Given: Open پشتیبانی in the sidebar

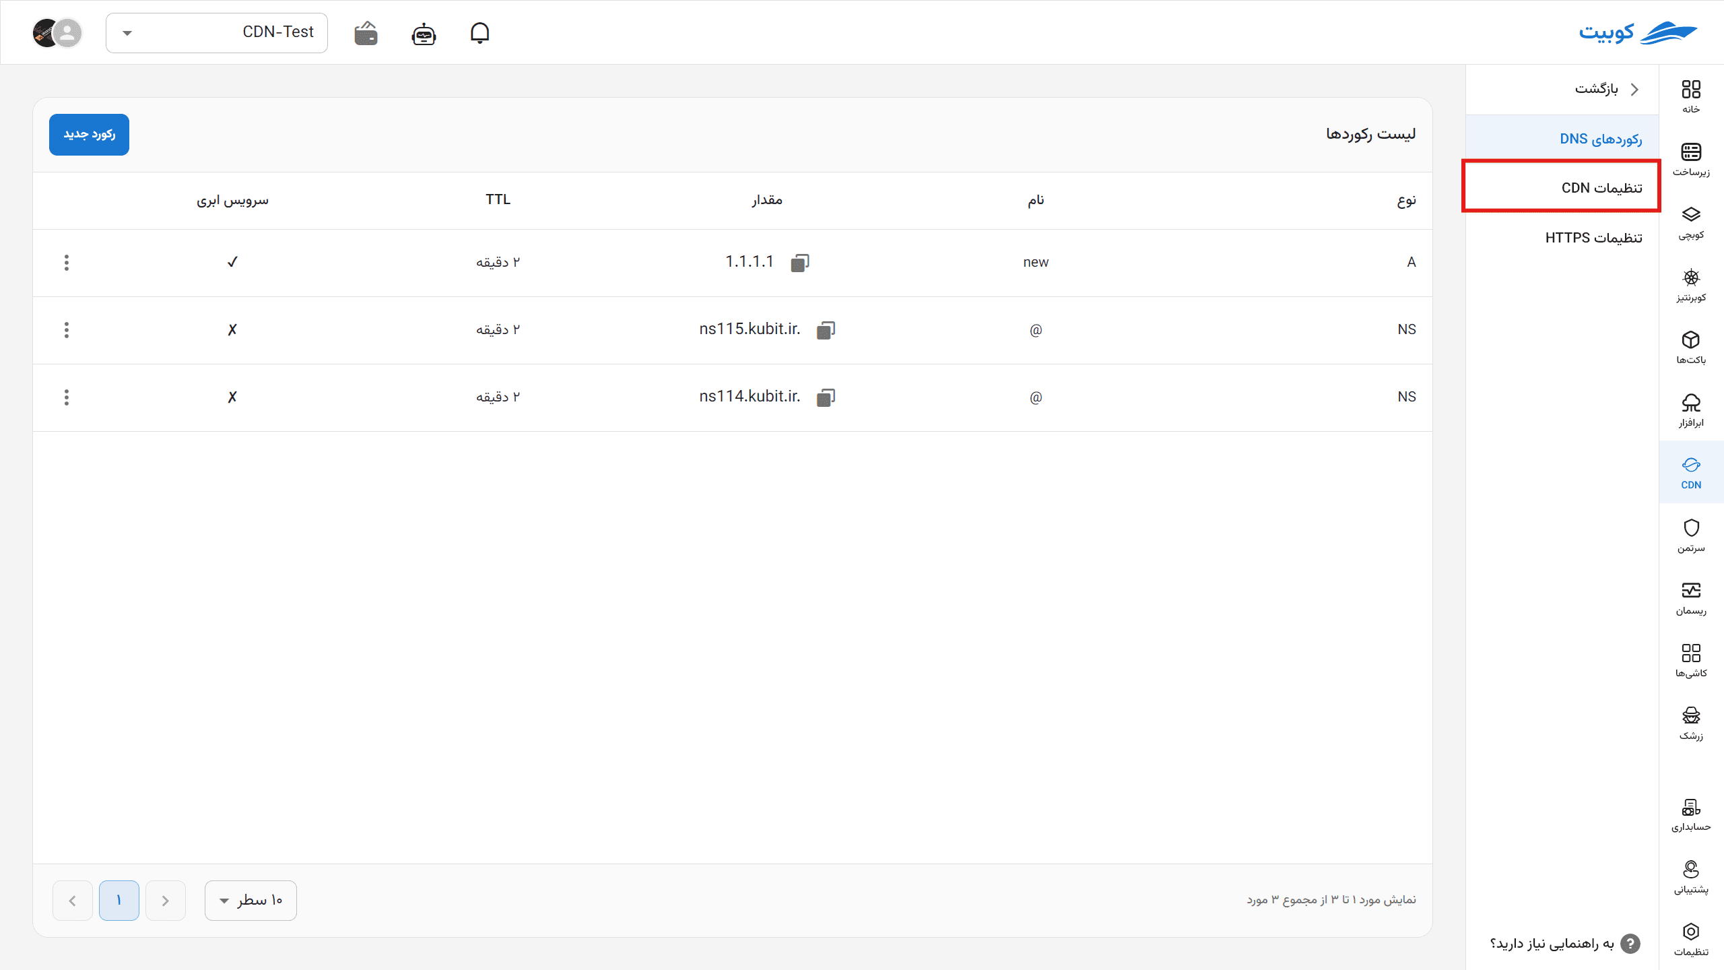Looking at the screenshot, I should (x=1691, y=878).
